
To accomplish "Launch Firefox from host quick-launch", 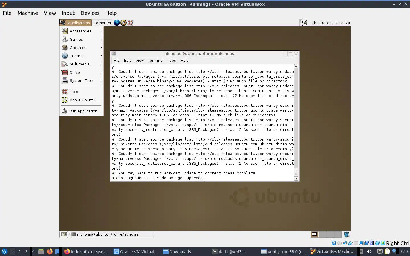I will tap(50, 251).
